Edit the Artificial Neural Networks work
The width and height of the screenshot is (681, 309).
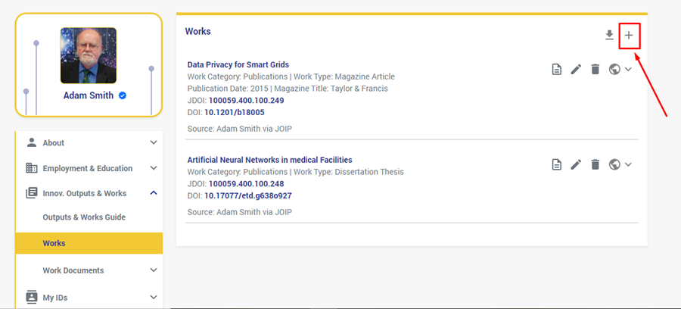[x=576, y=164]
